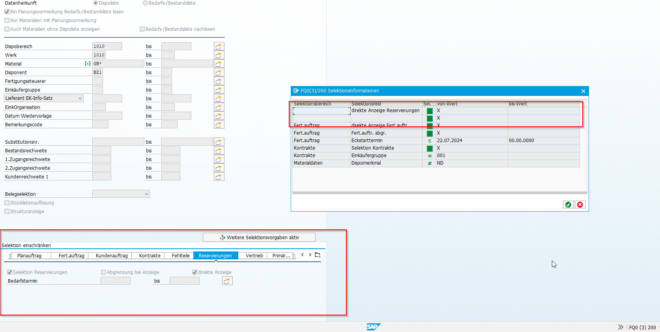
Task: Open multiple selection for Dispobereich
Action: point(219,47)
